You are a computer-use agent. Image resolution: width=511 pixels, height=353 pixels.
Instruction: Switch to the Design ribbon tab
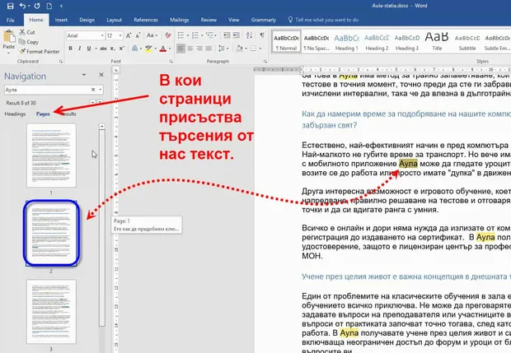click(x=87, y=20)
